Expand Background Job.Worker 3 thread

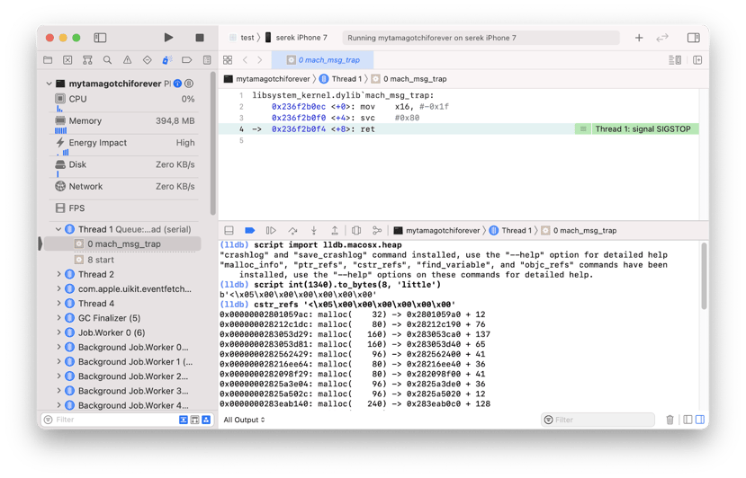pyautogui.click(x=58, y=391)
